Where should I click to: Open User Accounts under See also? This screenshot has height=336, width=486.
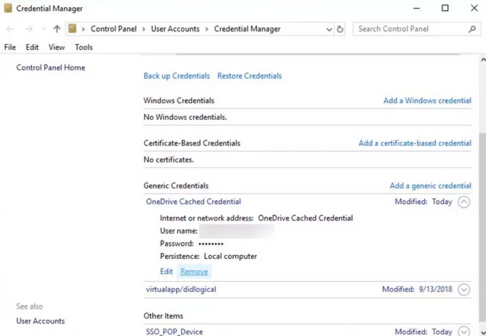pyautogui.click(x=40, y=321)
